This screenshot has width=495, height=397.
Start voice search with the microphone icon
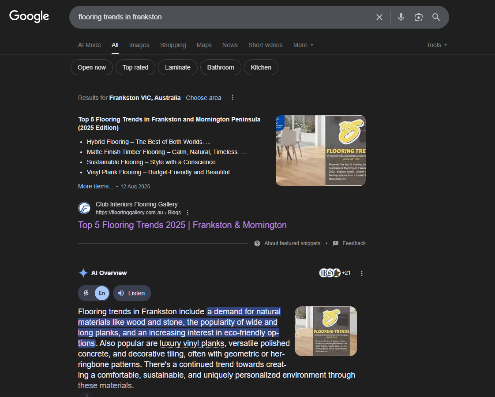pos(401,17)
